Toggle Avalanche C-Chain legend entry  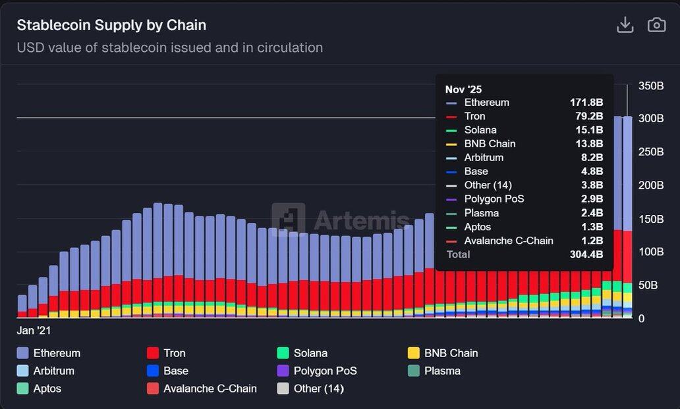[202, 389]
